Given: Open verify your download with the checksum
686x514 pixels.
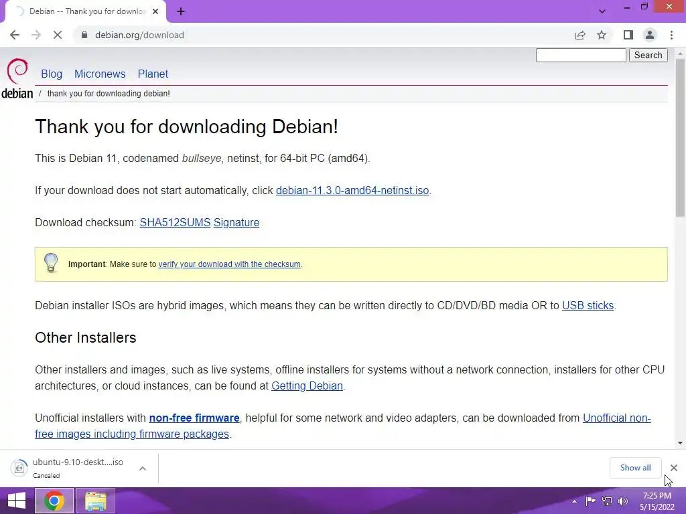Looking at the screenshot, I should 229,264.
